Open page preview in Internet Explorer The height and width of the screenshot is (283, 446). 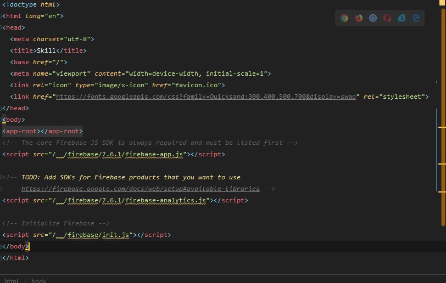(402, 18)
